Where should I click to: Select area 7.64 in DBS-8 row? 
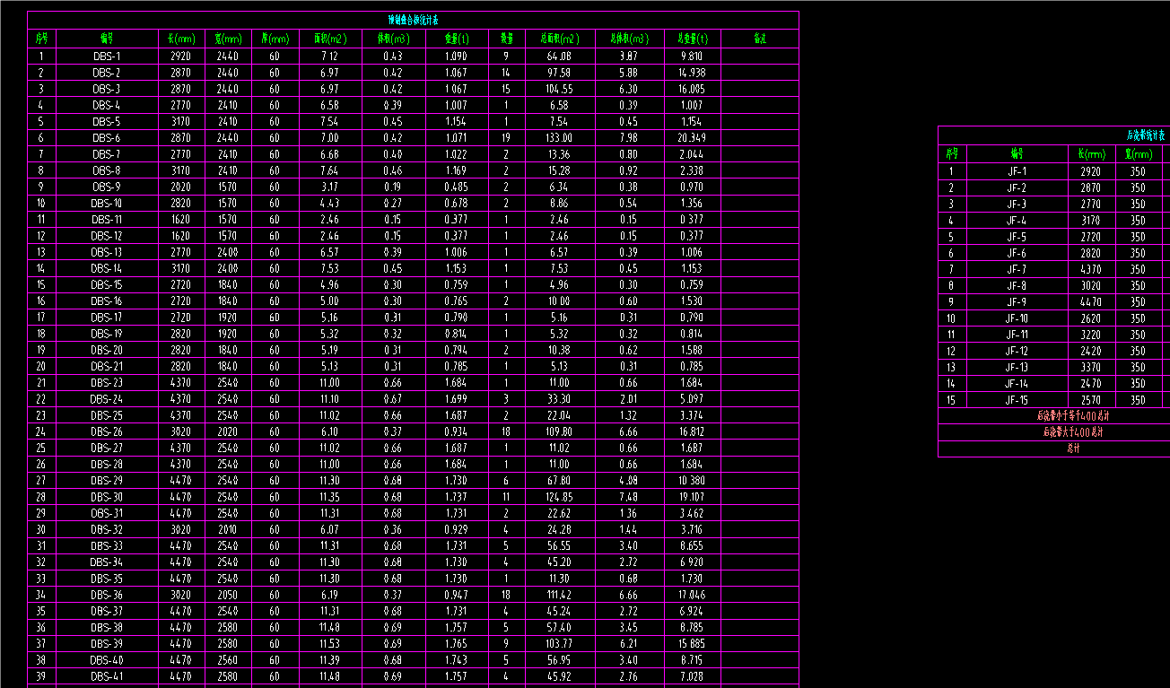(329, 170)
